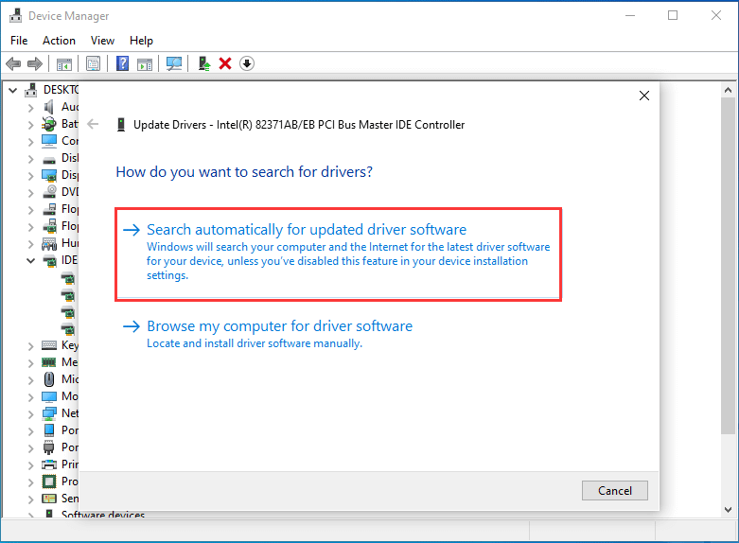Screen dimensions: 739x543
Task: Select the Keyboards category icon
Action: 49,345
